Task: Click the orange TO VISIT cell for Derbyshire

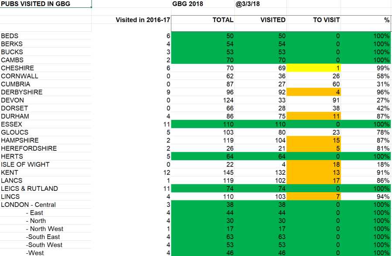Action: 314,92
